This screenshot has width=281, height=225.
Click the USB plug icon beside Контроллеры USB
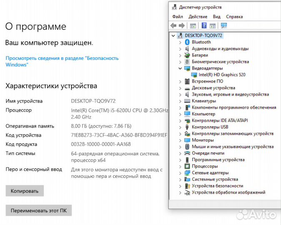coord(187,127)
